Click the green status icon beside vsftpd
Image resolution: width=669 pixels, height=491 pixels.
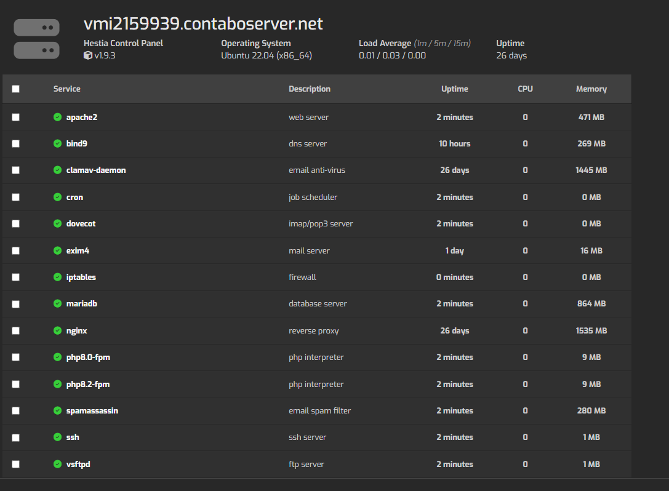click(58, 464)
